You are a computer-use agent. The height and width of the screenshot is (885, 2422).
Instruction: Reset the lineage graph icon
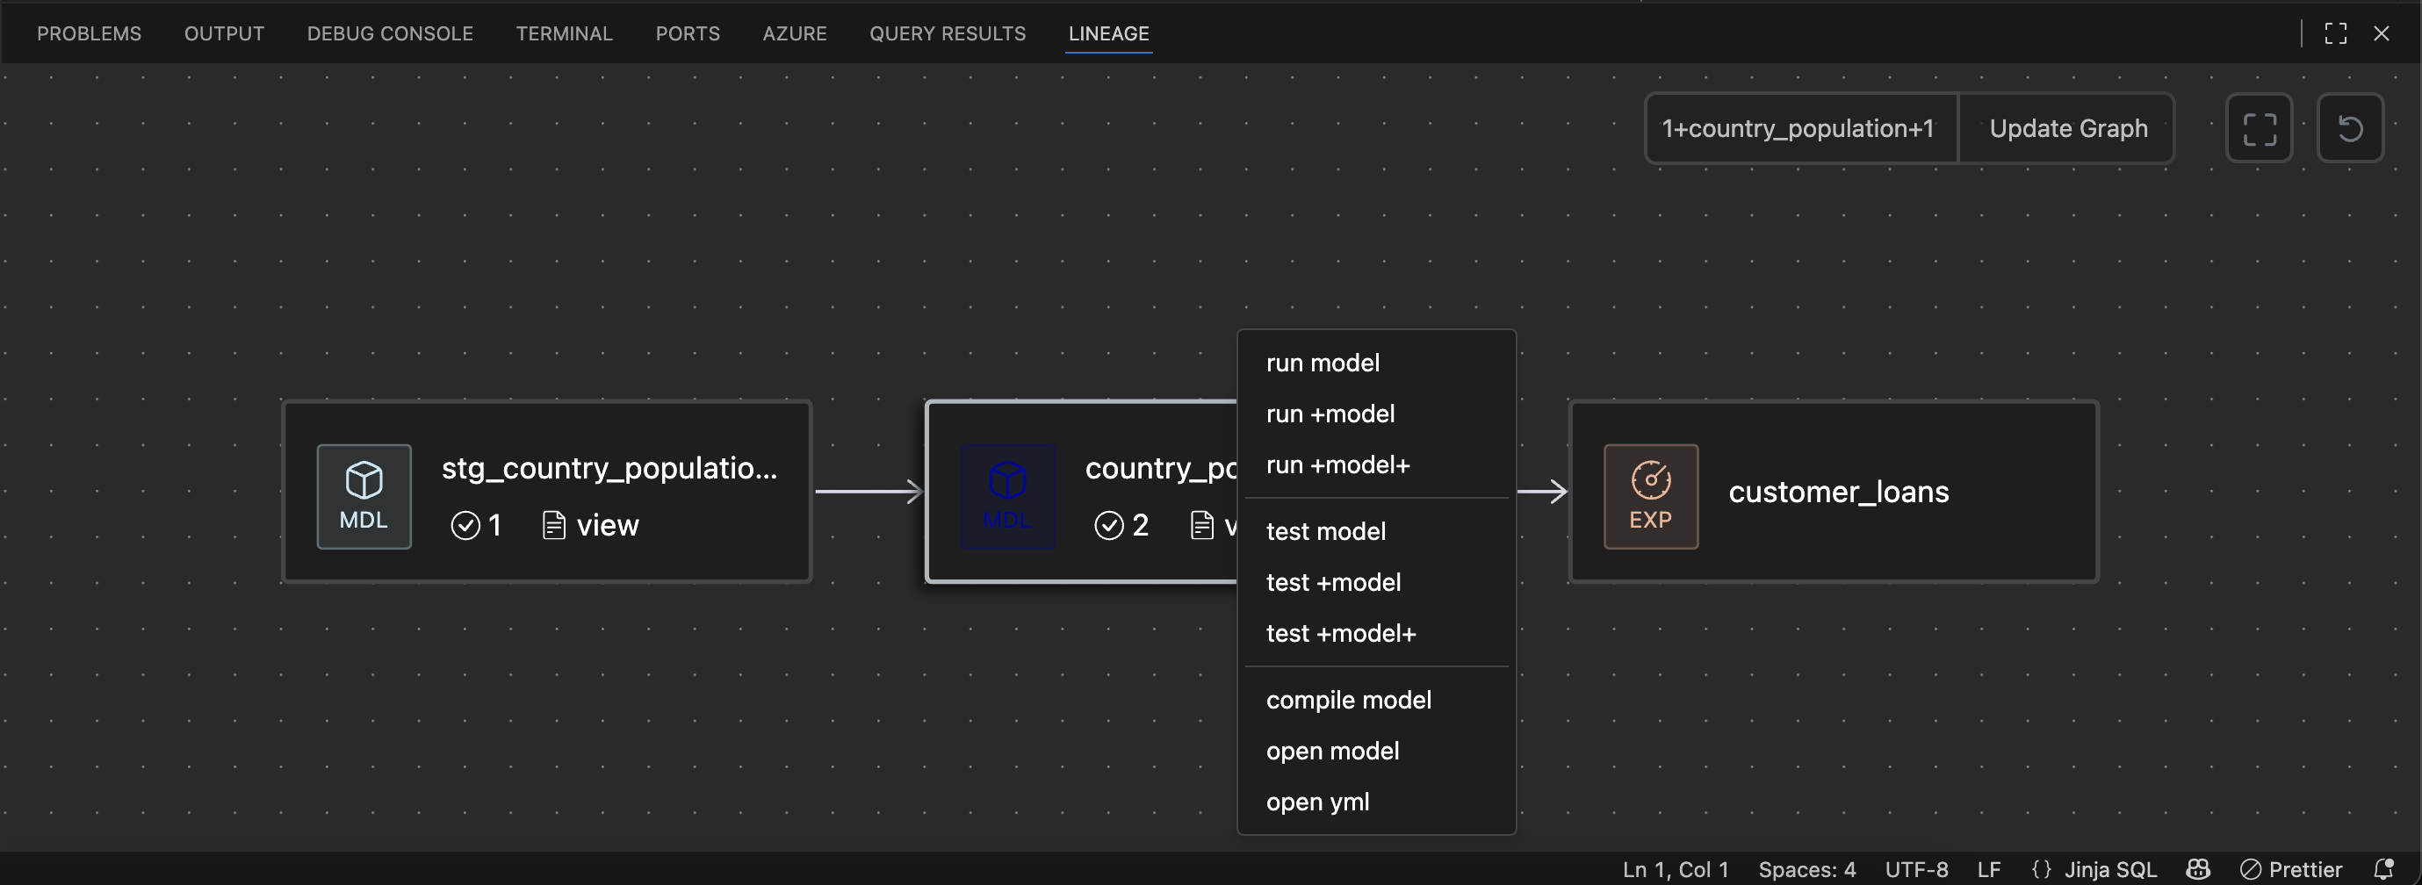(2350, 128)
